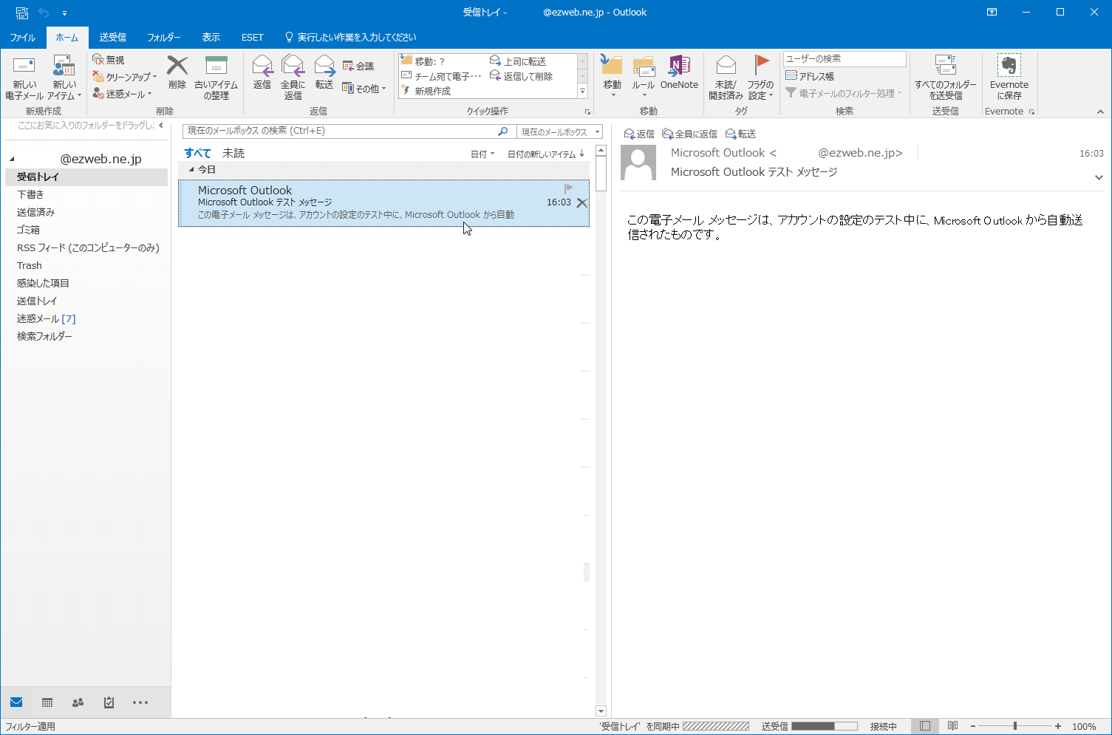The image size is (1112, 735).
Task: Open the ファイル menu
Action: [22, 37]
